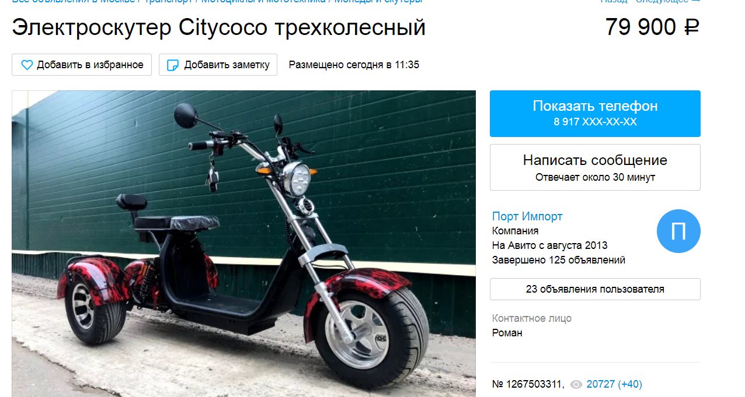This screenshot has height=397, width=745.
Task: Click the heart icon to favorite the listing
Action: click(x=27, y=65)
